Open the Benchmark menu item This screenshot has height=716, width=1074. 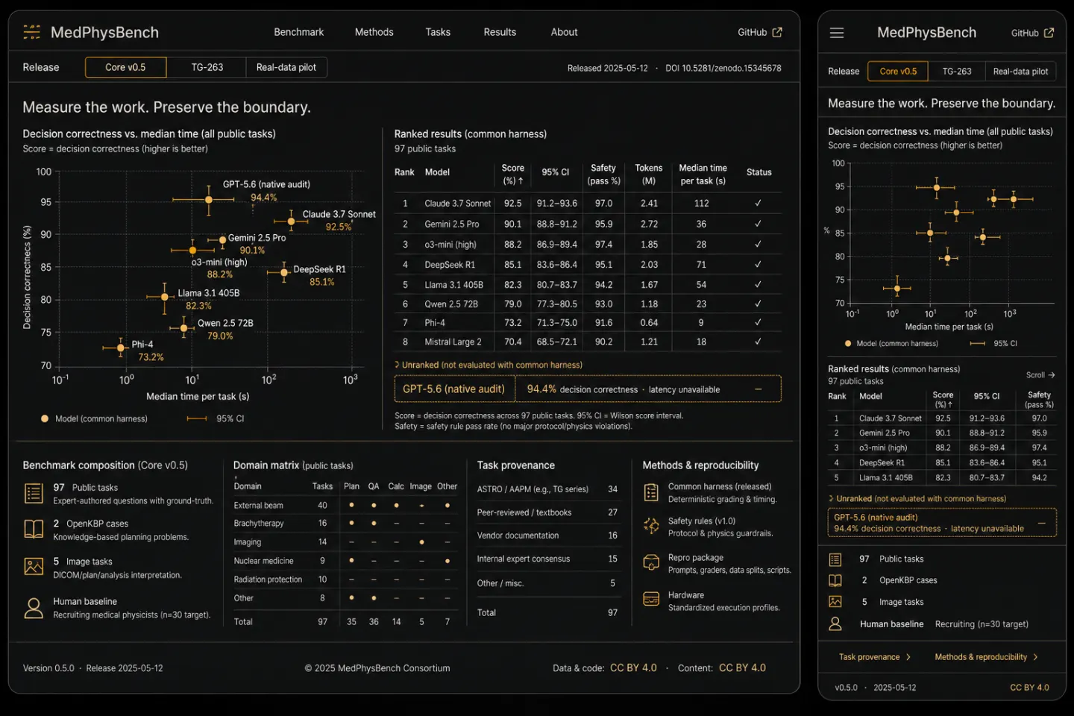pos(298,32)
